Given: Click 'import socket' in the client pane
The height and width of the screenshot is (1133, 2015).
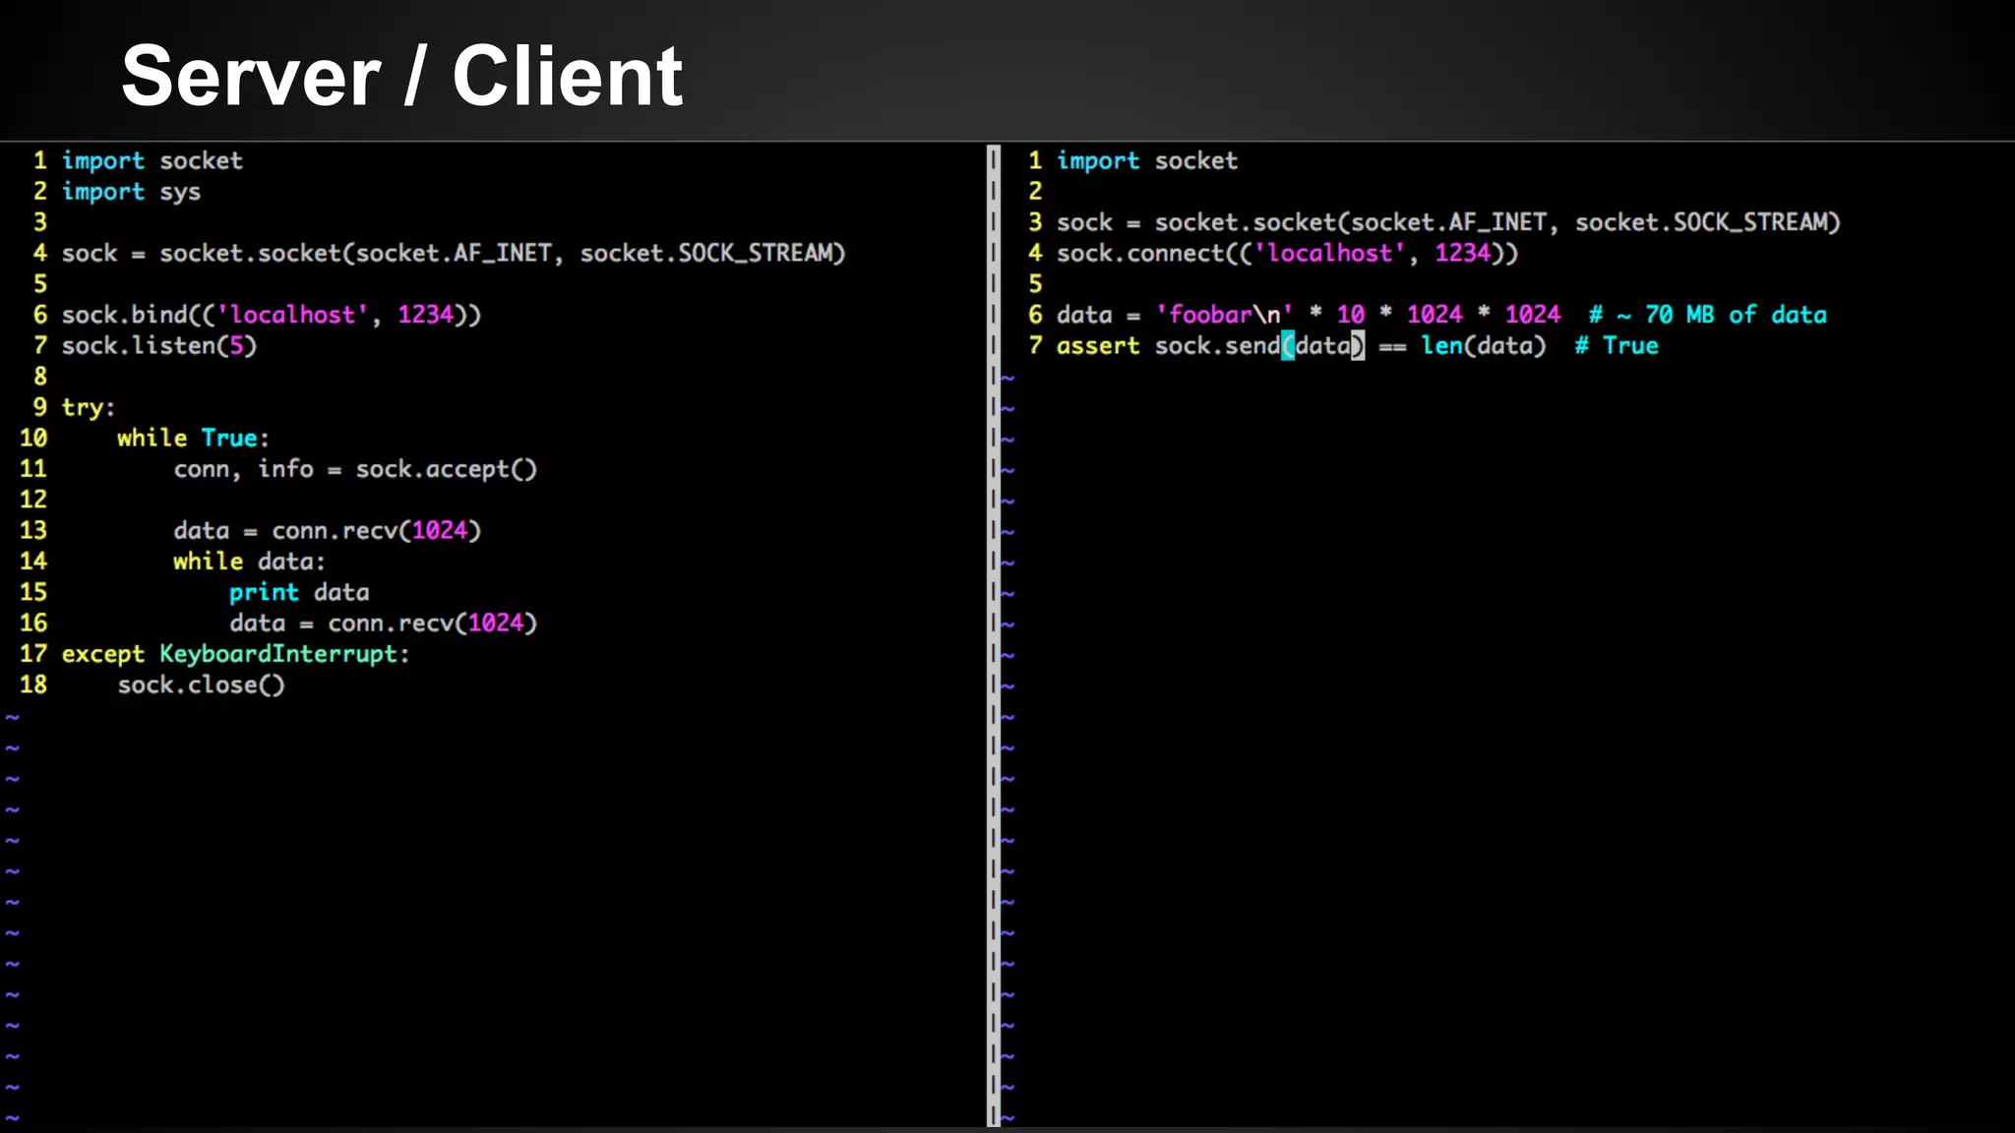Looking at the screenshot, I should [x=1147, y=160].
